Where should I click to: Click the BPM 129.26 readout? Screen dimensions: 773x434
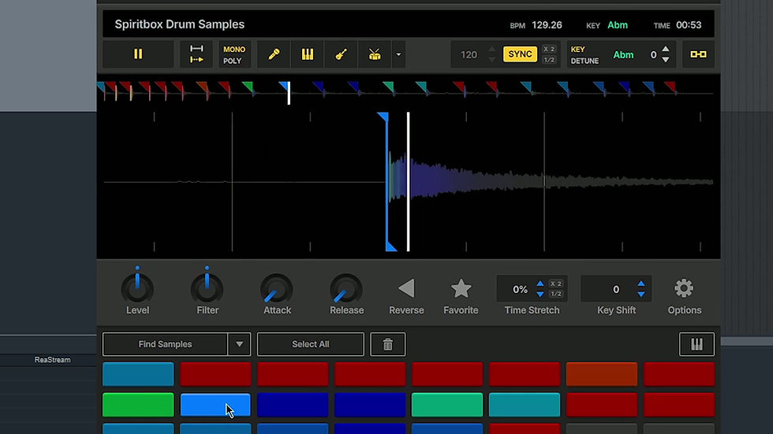pyautogui.click(x=536, y=25)
